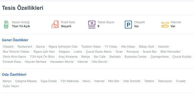Click the 'Balayı Suiti' feature
The image size is (194, 97).
point(147,47)
